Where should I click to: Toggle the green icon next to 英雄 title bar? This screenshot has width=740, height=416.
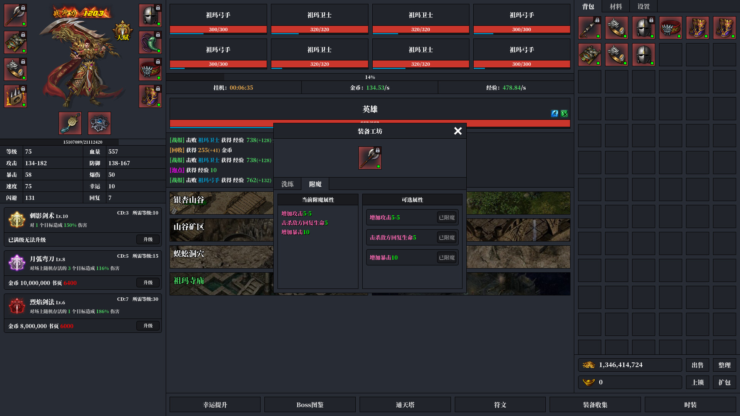tap(564, 113)
